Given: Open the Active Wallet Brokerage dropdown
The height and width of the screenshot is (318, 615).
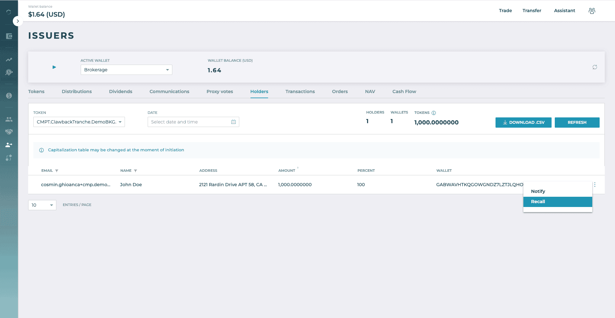Looking at the screenshot, I should click(x=126, y=70).
